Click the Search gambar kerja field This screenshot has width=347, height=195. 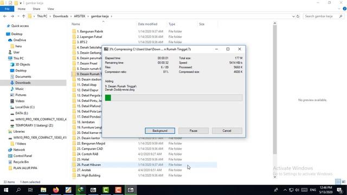324,16
